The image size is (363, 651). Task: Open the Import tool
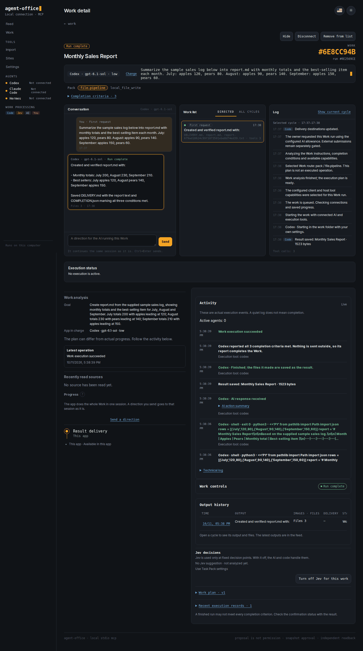pyautogui.click(x=11, y=50)
